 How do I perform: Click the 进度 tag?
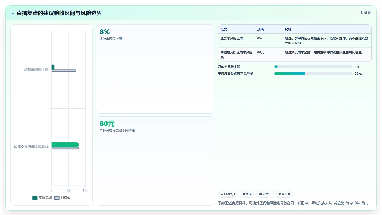tap(264, 194)
